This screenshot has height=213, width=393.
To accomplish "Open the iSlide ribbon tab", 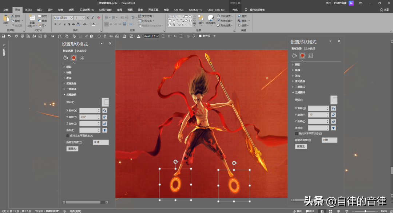I will [28, 10].
